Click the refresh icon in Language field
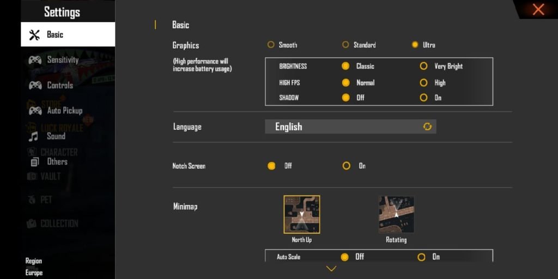 427,126
